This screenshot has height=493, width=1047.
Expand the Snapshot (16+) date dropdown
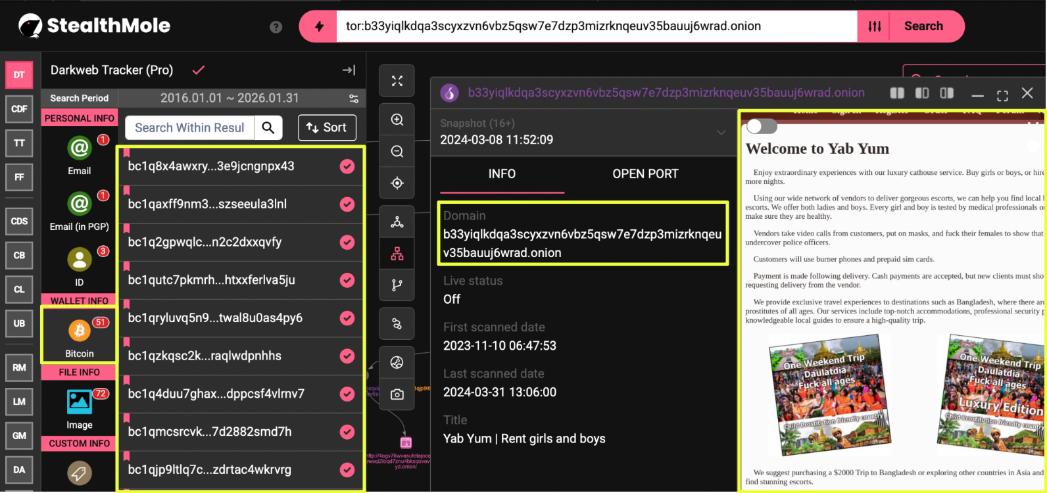(x=721, y=132)
